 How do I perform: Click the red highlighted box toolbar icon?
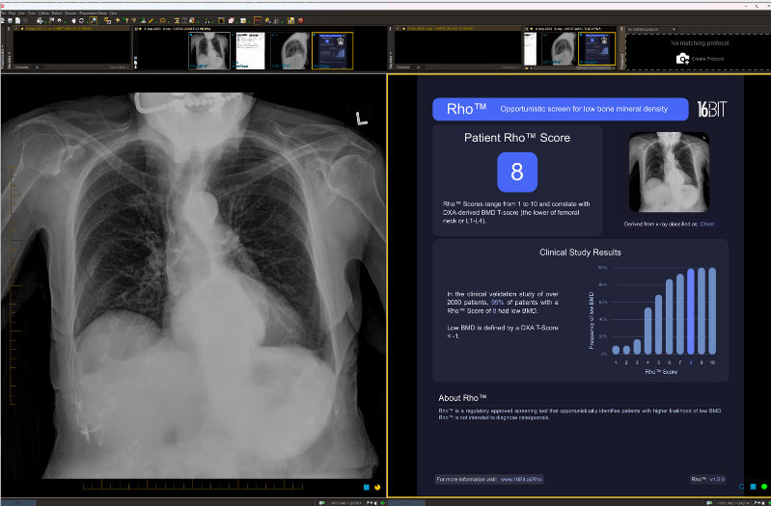[258, 20]
